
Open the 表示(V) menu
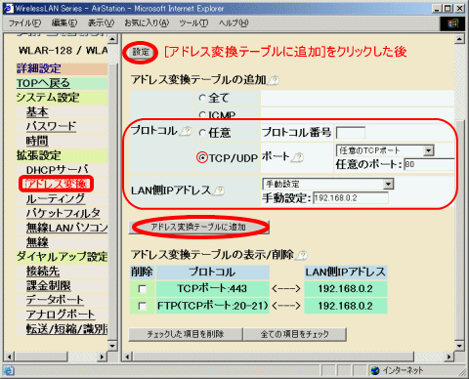tap(101, 23)
